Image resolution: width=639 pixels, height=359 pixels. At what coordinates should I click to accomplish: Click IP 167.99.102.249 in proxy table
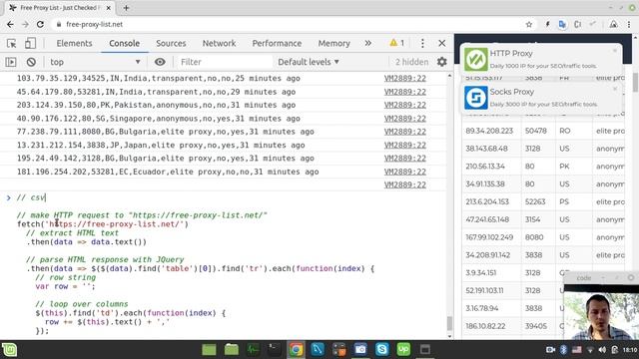point(489,237)
